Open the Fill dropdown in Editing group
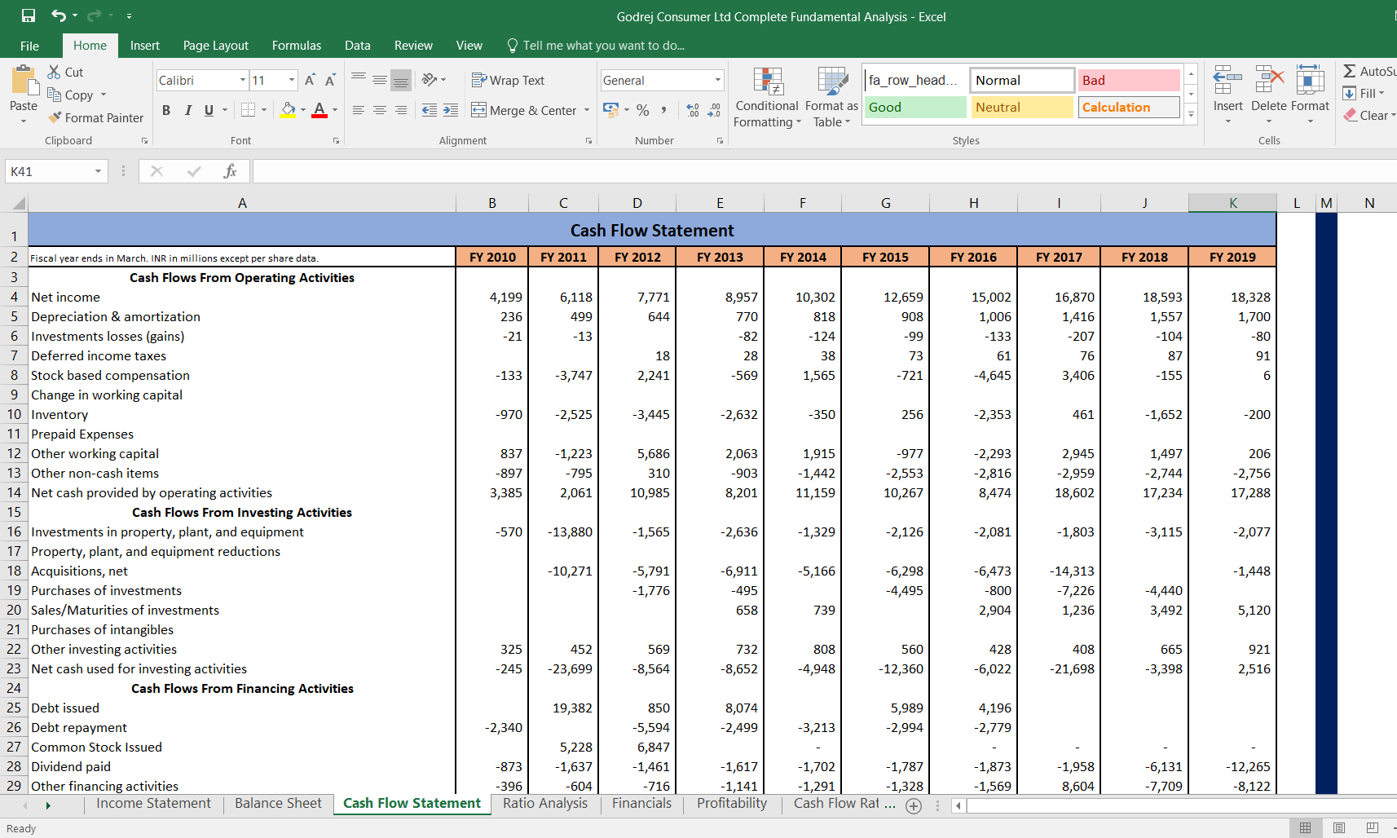This screenshot has height=838, width=1397. [x=1364, y=93]
